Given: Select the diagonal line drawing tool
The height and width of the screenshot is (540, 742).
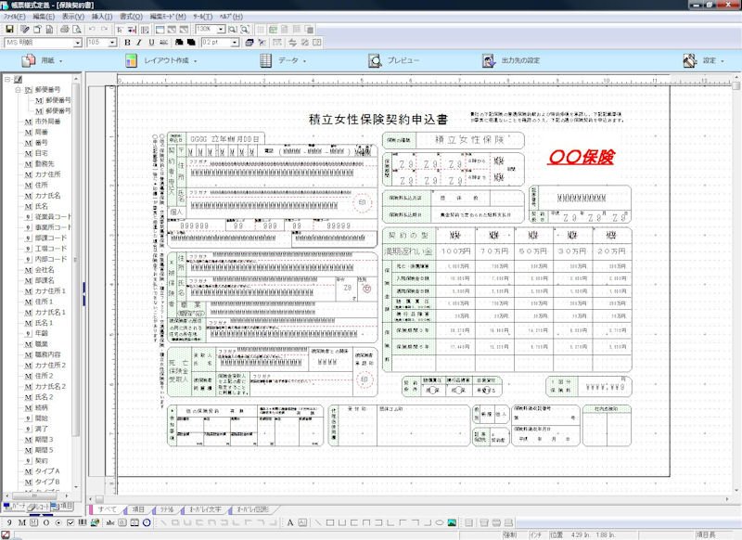Looking at the screenshot, I should click(317, 522).
